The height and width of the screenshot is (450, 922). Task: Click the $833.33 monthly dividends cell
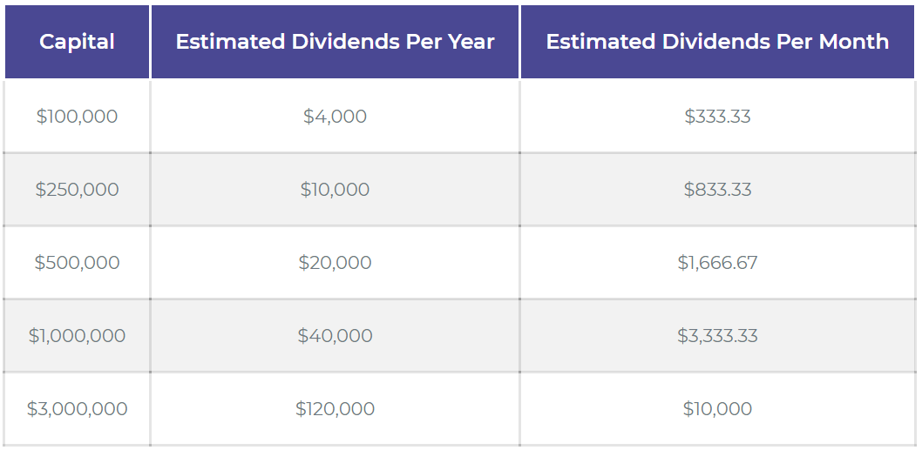pos(717,190)
